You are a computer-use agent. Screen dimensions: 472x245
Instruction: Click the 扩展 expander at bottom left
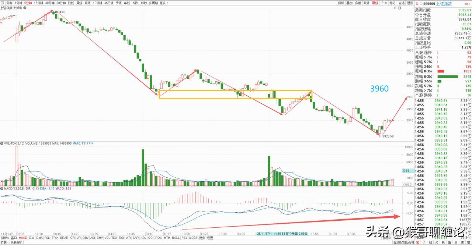pyautogui.click(x=4, y=242)
